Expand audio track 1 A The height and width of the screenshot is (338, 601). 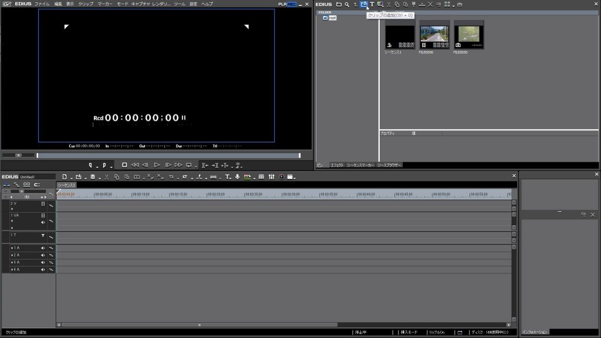coord(12,248)
